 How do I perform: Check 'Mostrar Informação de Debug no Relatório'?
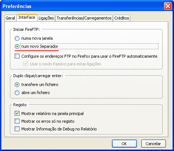click(17, 129)
